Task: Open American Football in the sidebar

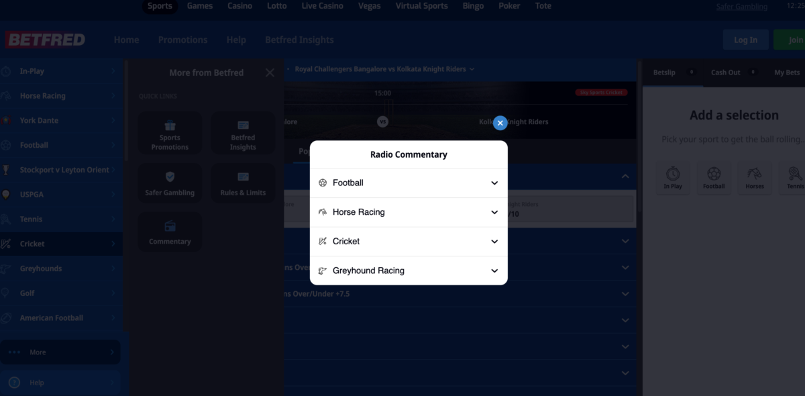Action: pyautogui.click(x=61, y=318)
